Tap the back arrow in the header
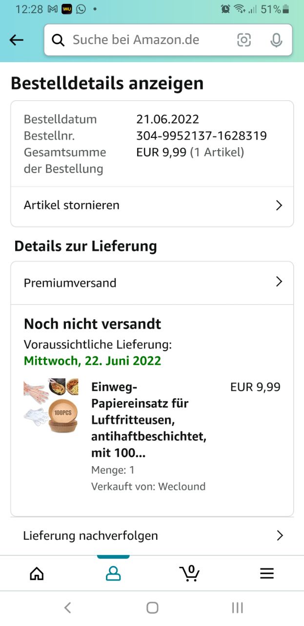Screen dimensions: 304x626 [x=17, y=40]
